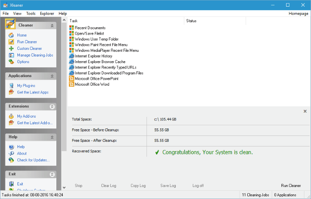Click the Stop button

click(79, 185)
